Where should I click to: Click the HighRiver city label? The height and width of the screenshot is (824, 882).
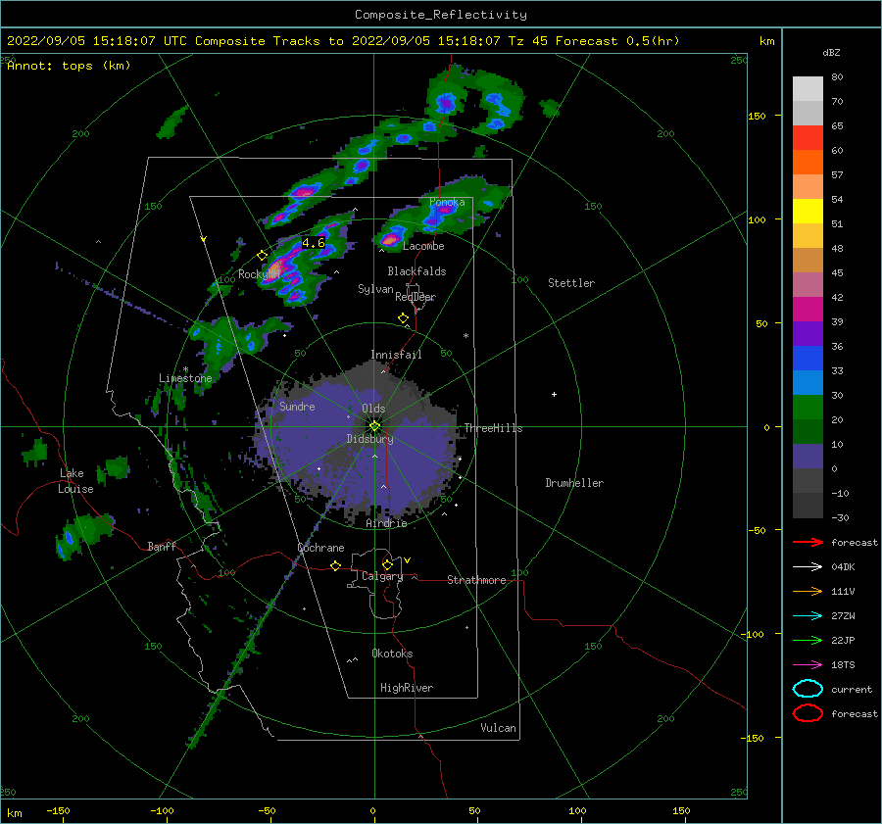click(407, 688)
